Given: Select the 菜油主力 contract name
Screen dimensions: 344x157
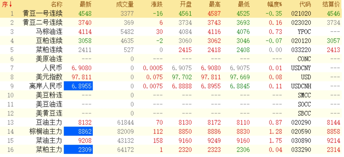Looking at the screenshot, I should [x=49, y=141].
